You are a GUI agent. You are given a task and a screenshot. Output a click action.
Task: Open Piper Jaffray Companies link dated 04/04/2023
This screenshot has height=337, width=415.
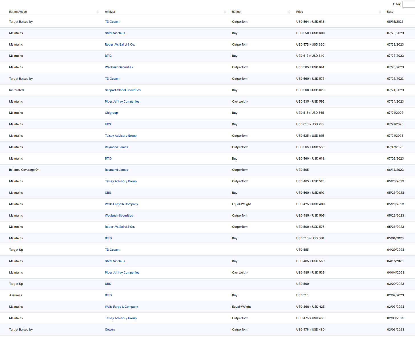122,273
